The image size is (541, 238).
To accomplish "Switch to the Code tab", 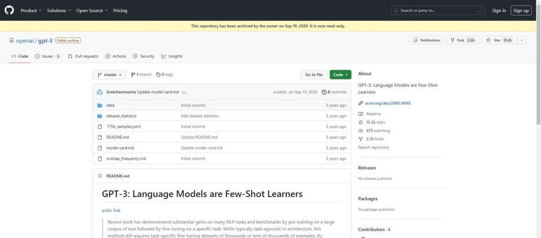I will point(20,56).
